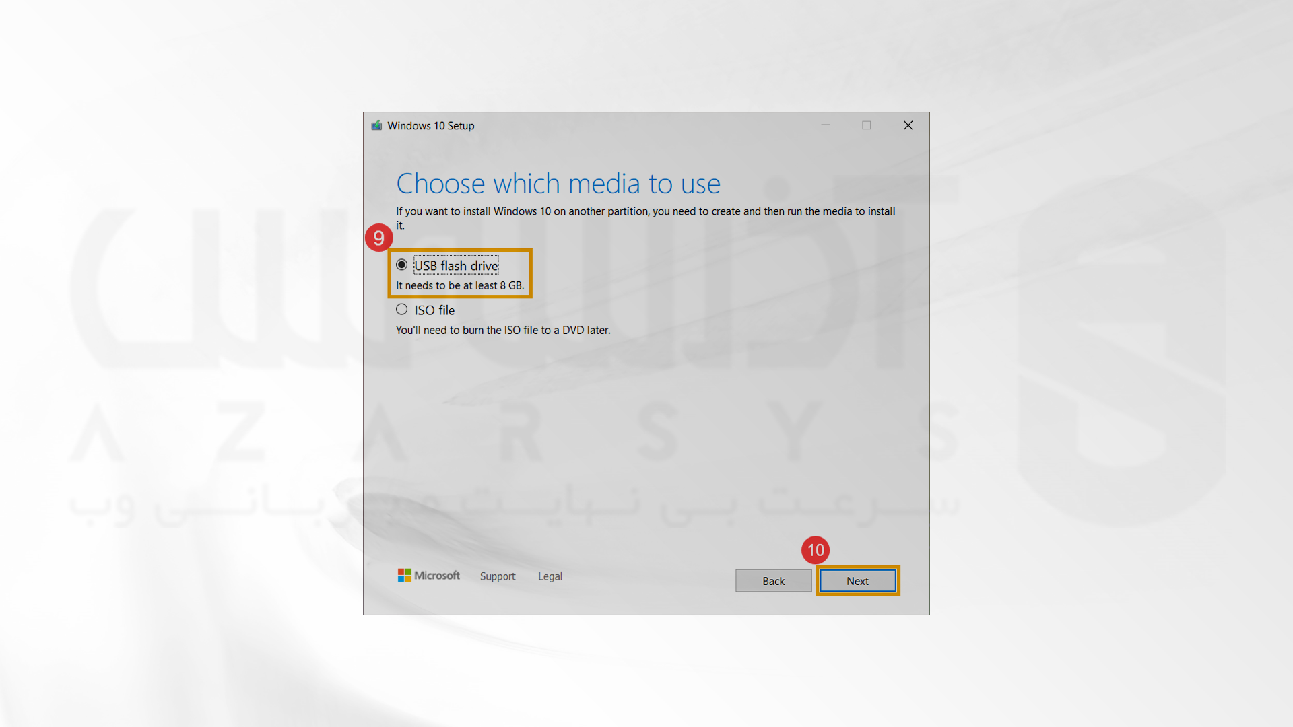1293x727 pixels.
Task: Click the Setup window title bar
Action: (x=646, y=125)
